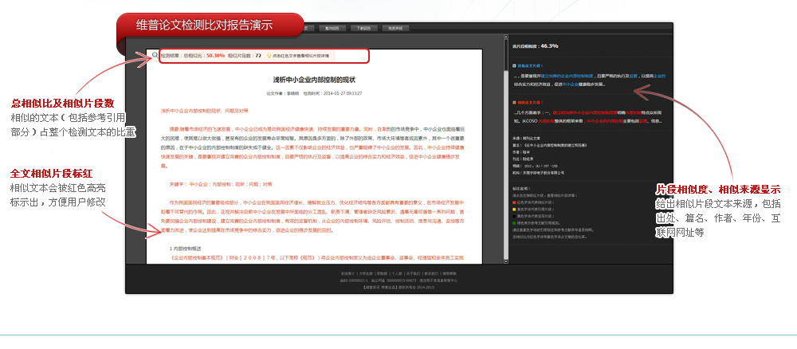This screenshot has height=349, width=797.
Task: Click the red line citing 《企业内部控制基本规范》
Action: pos(316,258)
